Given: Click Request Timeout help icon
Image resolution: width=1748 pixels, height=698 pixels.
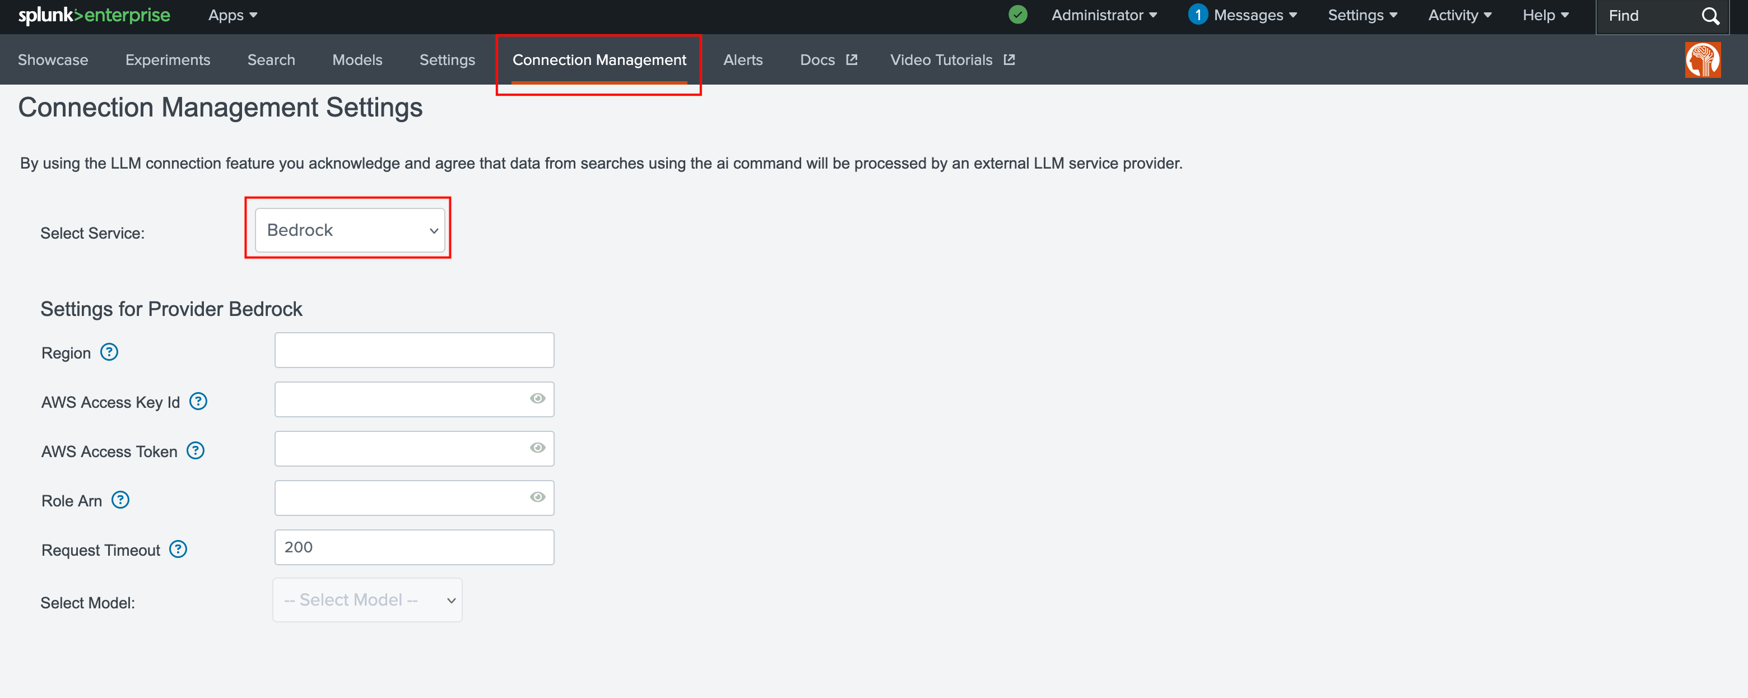Looking at the screenshot, I should pos(178,549).
